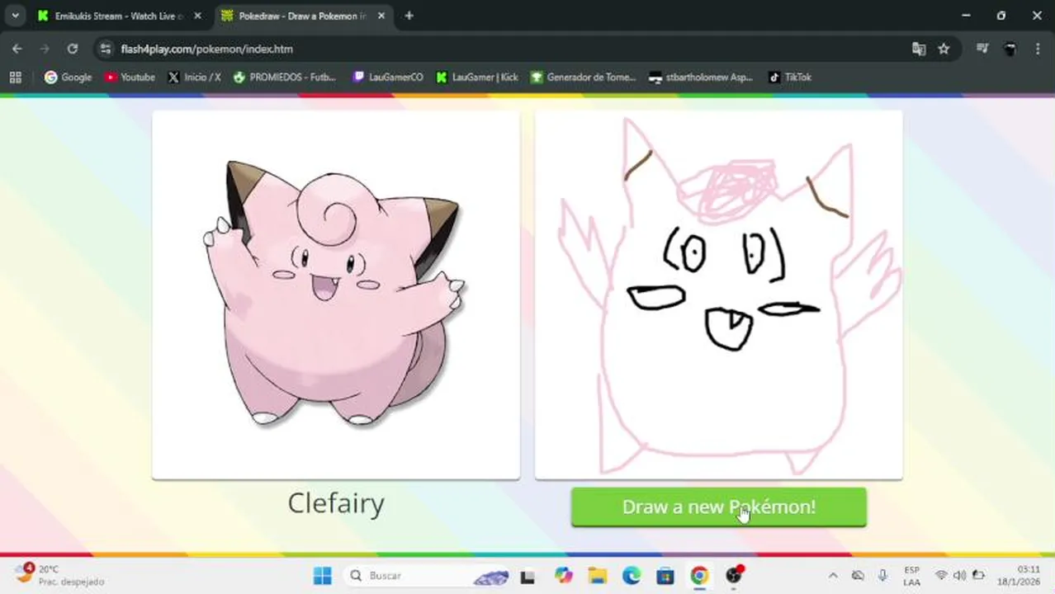Open the Google bookmark
This screenshot has height=594, width=1055.
tap(68, 77)
